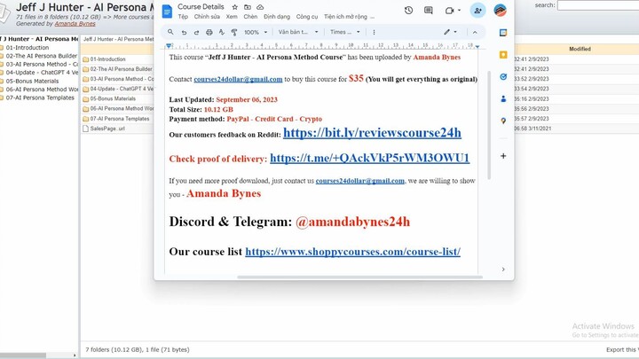Click the bit.ly reviewscourse24h link
This screenshot has height=359, width=639.
372,134
